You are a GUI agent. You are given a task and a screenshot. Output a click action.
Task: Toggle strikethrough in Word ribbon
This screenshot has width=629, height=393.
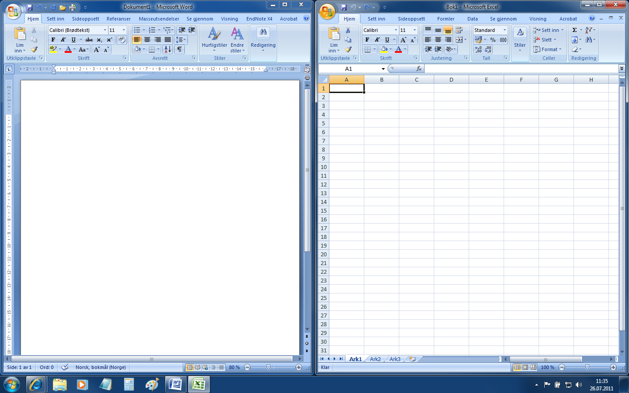coord(89,40)
